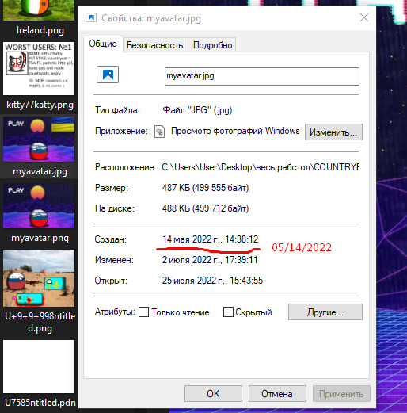Select the U+9+9+998ntitled.png thumbnail
Image resolution: width=407 pixels, height=413 pixels.
point(39,278)
